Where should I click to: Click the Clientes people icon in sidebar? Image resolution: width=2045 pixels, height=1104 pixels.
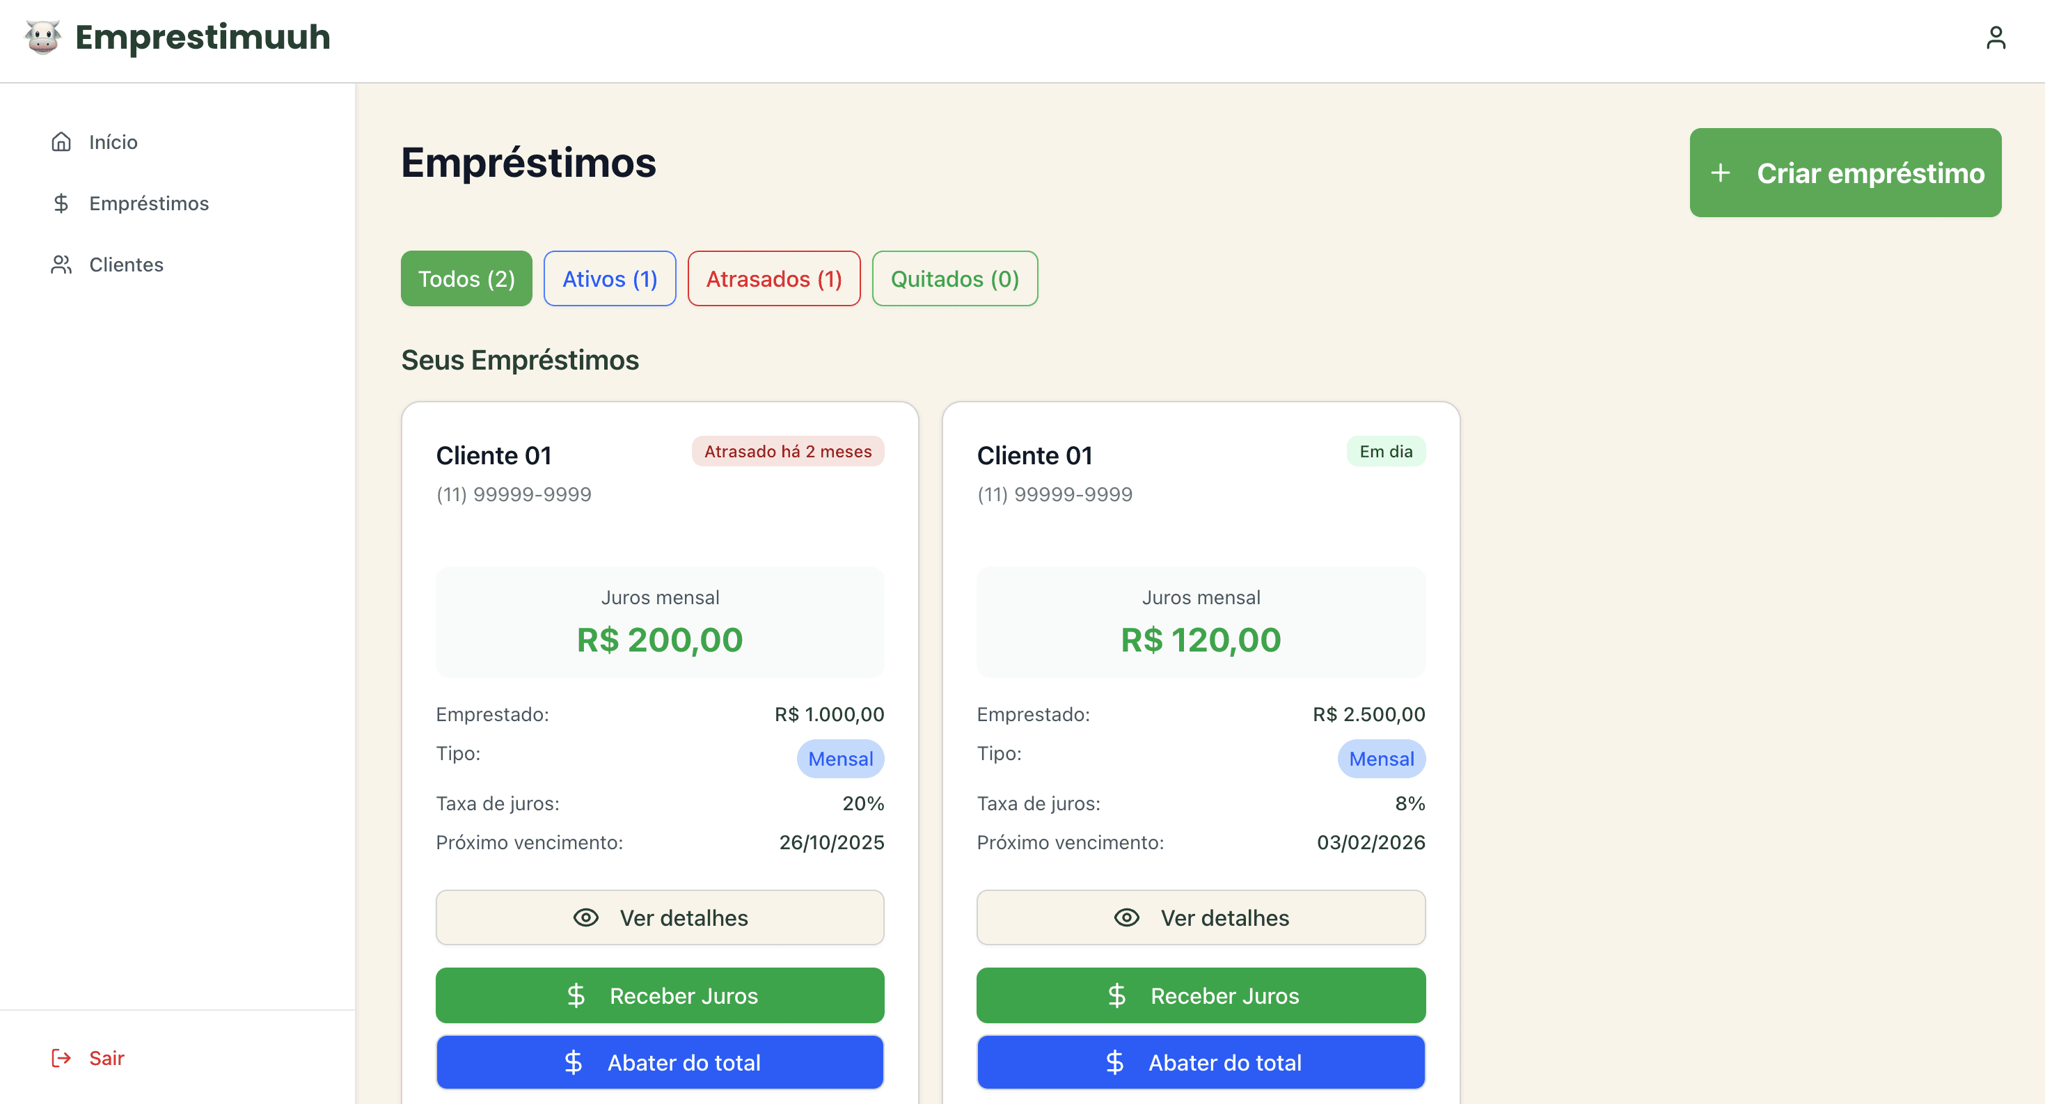pos(61,265)
